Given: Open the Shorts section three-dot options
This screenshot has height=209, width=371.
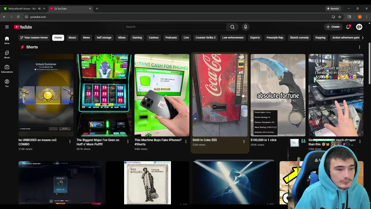Looking at the screenshot, I should [359, 47].
